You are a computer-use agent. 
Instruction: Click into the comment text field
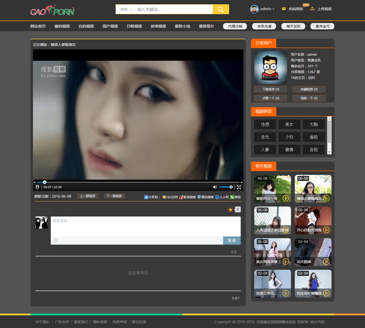click(146, 226)
